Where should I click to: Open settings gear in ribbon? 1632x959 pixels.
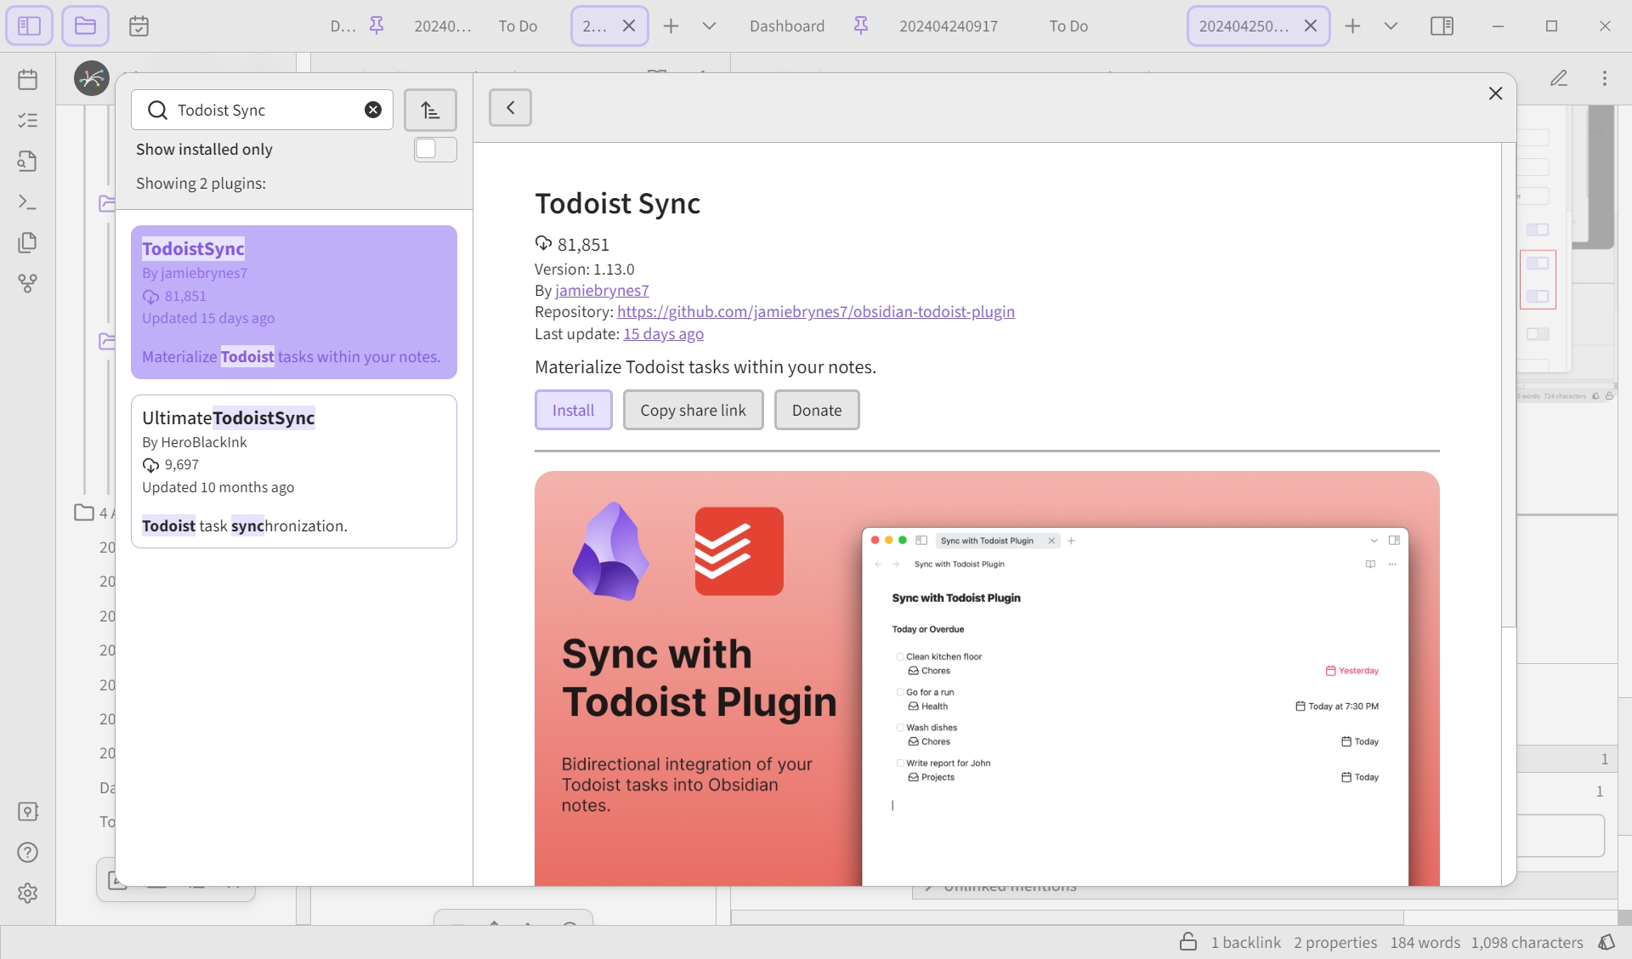point(28,893)
